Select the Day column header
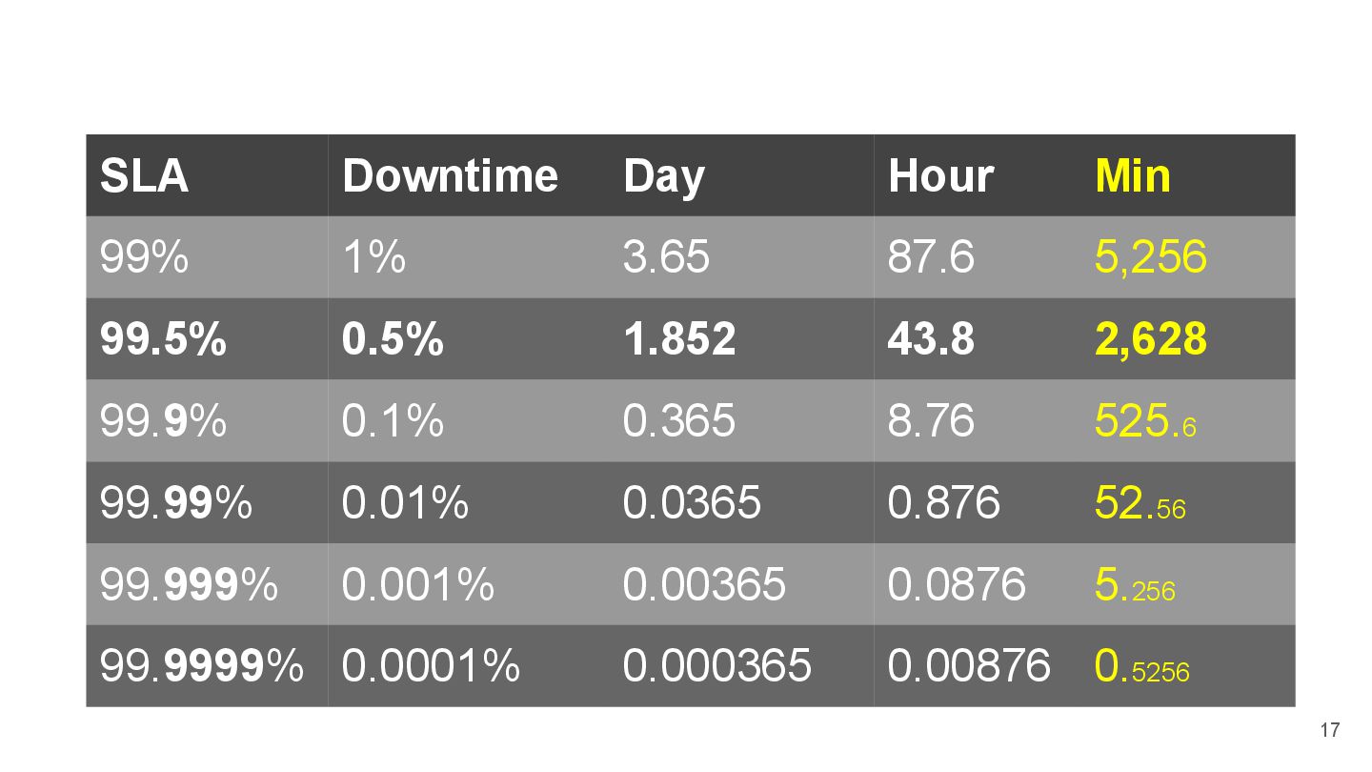The width and height of the screenshot is (1372, 772). coord(663,178)
